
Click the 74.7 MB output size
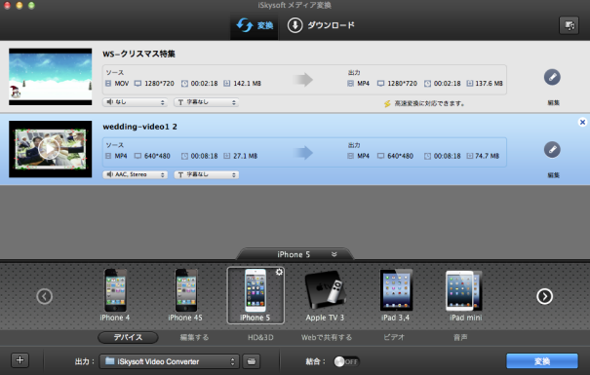488,156
